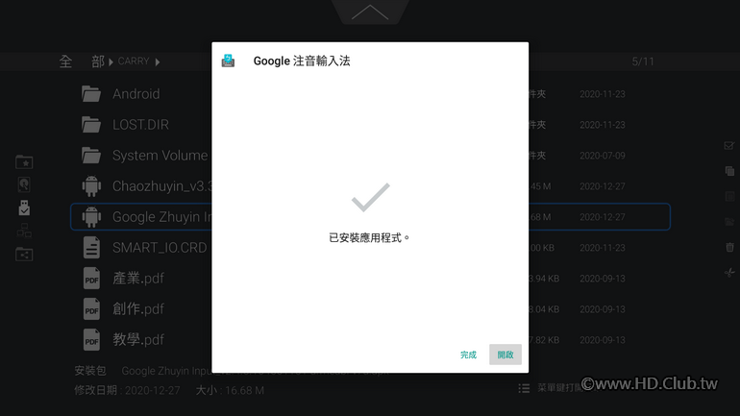Open the LOST.DIR folder

(x=140, y=125)
